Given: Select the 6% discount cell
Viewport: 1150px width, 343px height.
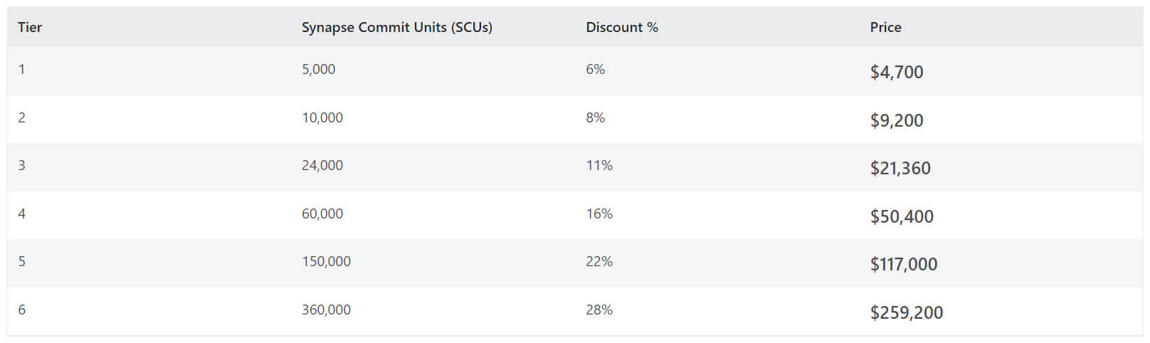Looking at the screenshot, I should coord(595,69).
